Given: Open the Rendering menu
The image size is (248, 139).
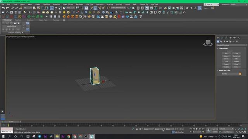Looking at the screenshot, I should point(79,4).
